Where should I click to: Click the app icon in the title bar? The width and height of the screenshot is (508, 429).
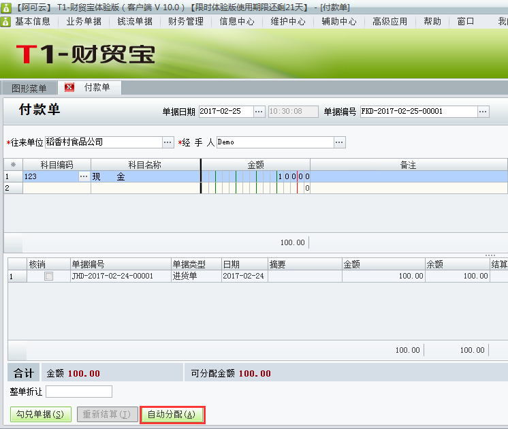(x=5, y=7)
